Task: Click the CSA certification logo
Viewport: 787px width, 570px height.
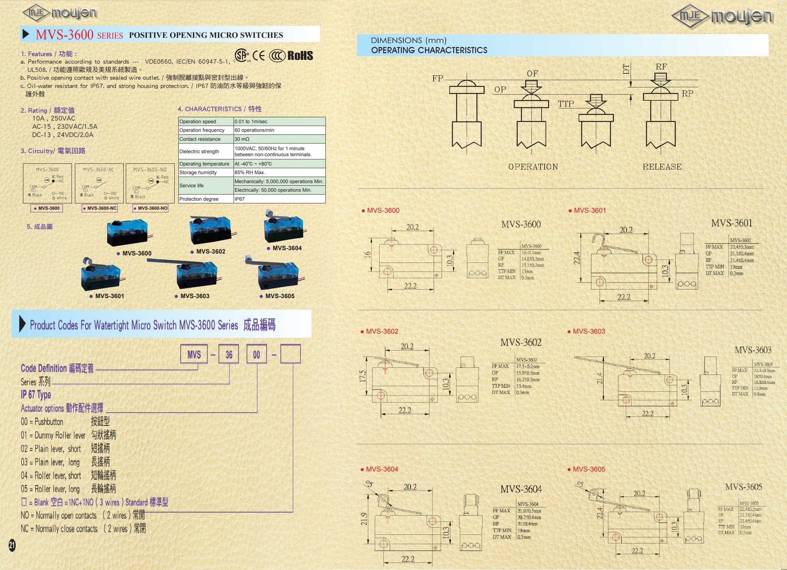Action: (242, 55)
